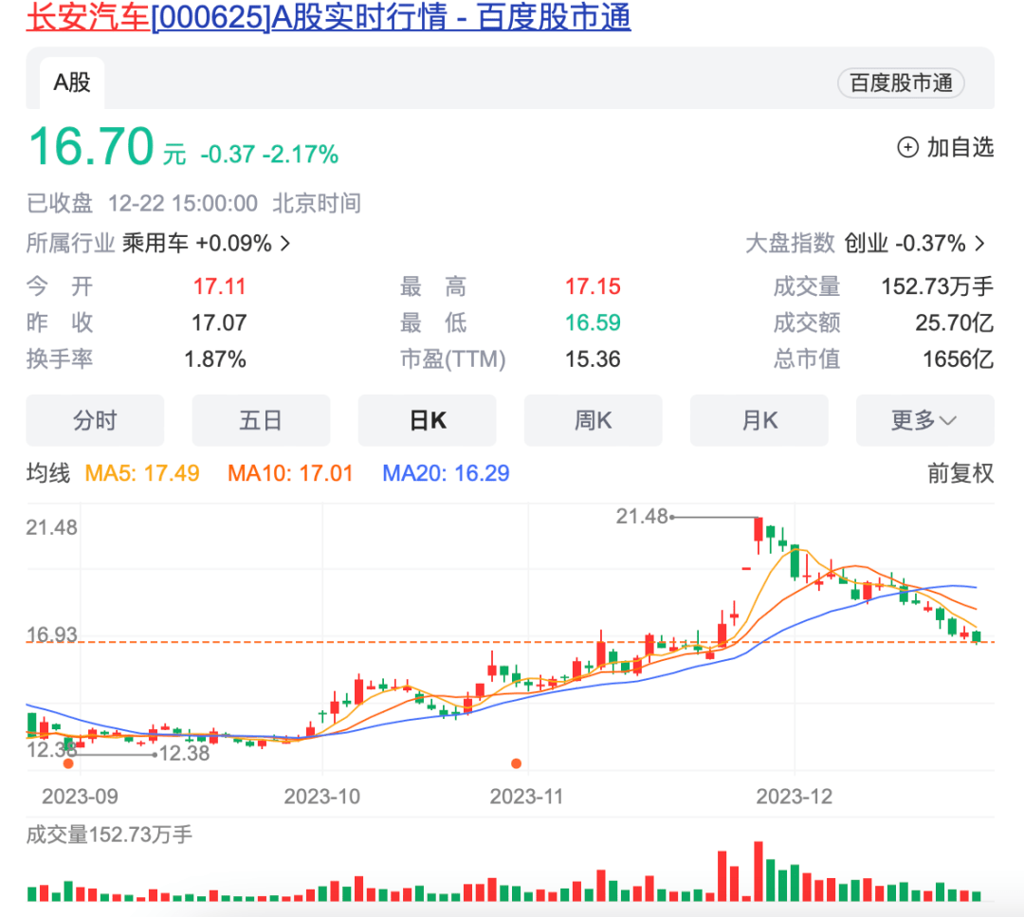The width and height of the screenshot is (1024, 917).
Task: Click the 16.70 current price
Action: (91, 146)
